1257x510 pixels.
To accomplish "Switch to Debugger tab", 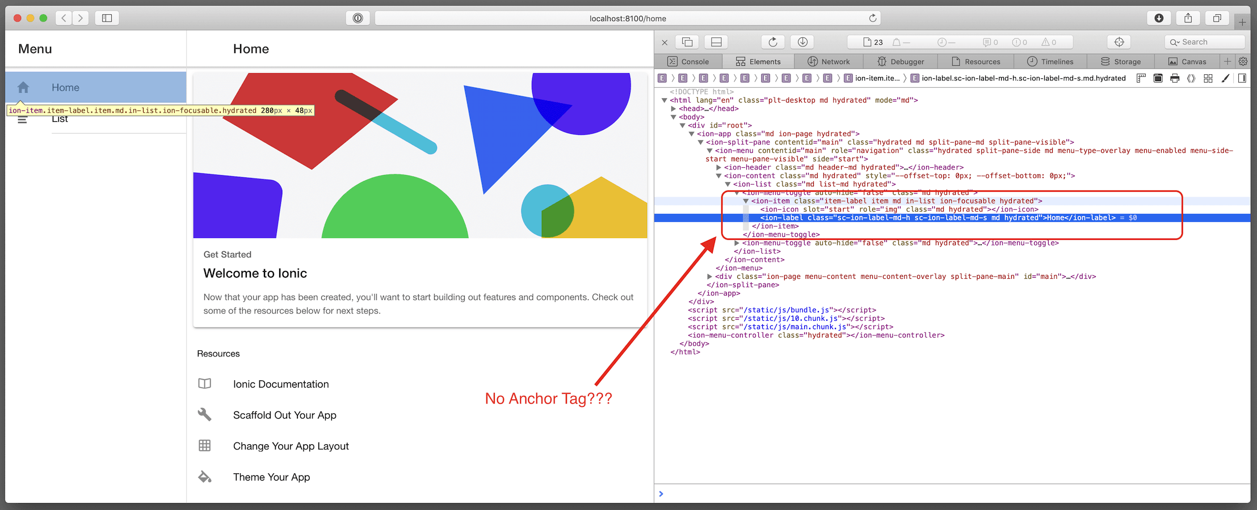I will [901, 61].
